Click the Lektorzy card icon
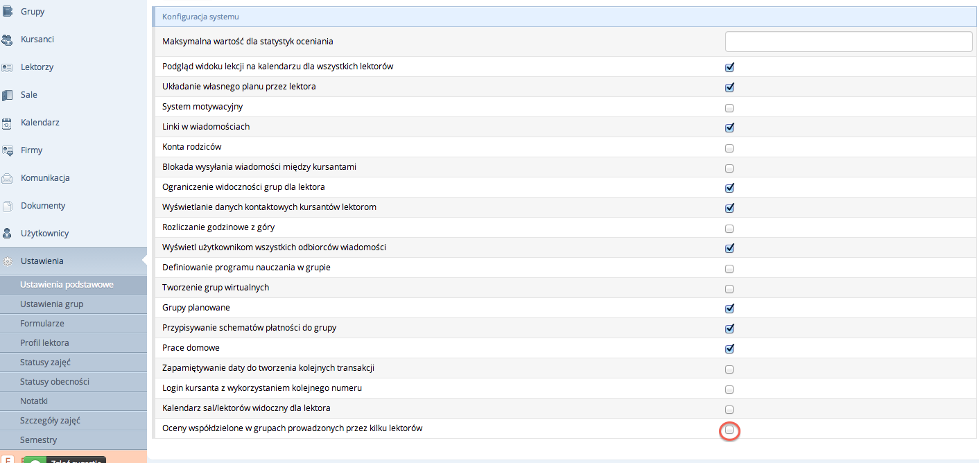The image size is (979, 463). 8,67
